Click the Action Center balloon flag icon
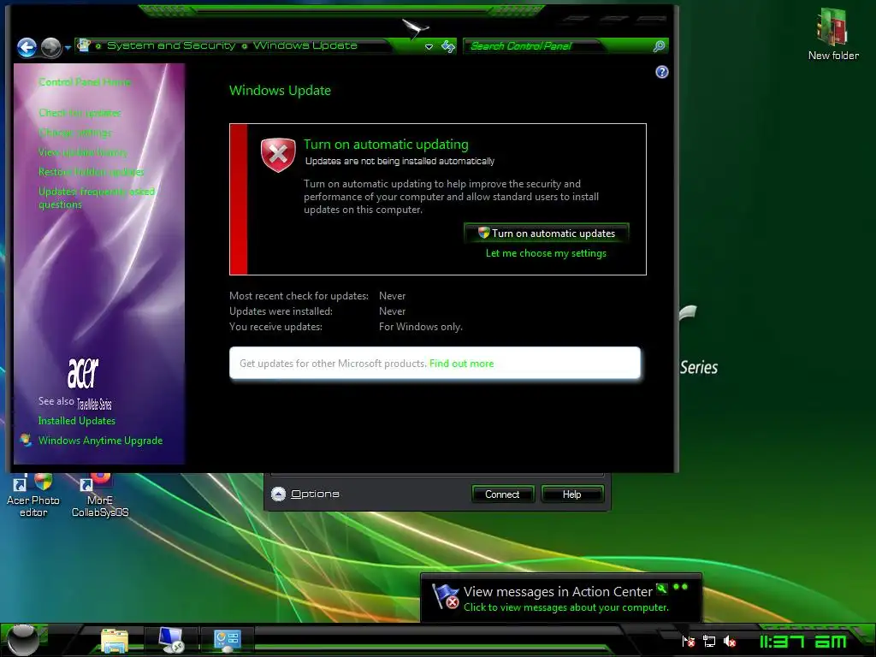876x657 pixels. (446, 596)
